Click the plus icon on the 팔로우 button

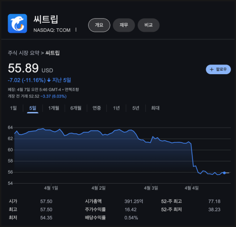(212, 69)
